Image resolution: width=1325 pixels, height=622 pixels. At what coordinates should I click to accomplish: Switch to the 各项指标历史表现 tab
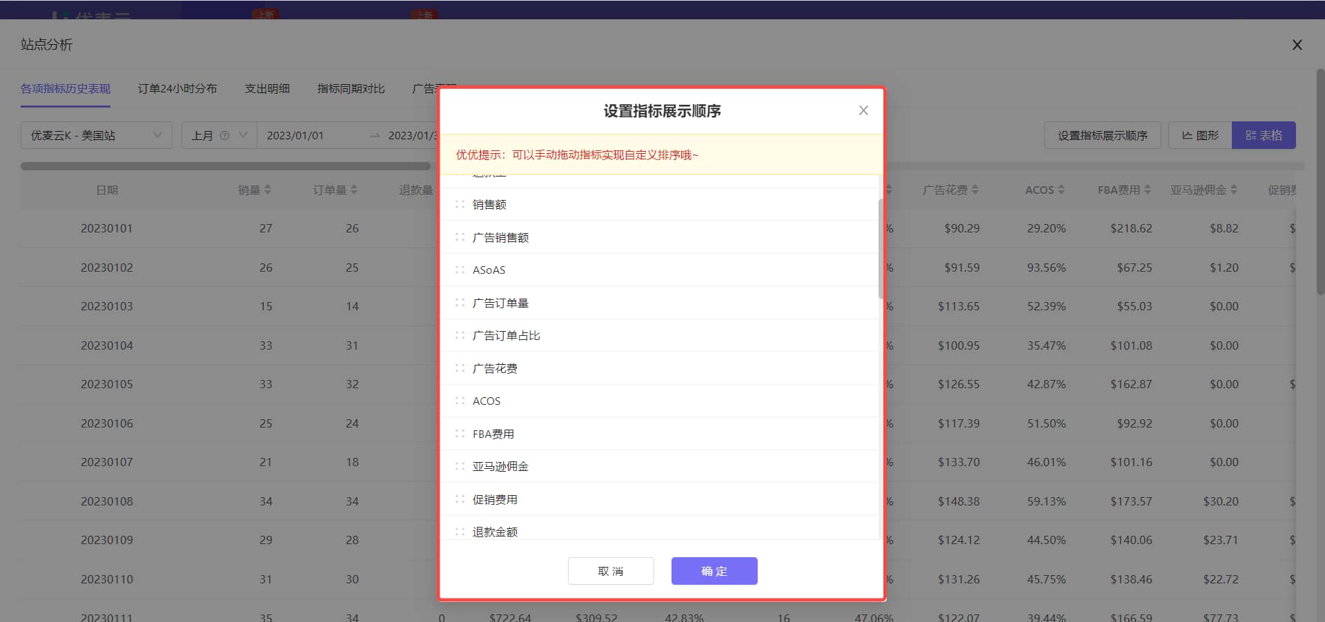[66, 88]
